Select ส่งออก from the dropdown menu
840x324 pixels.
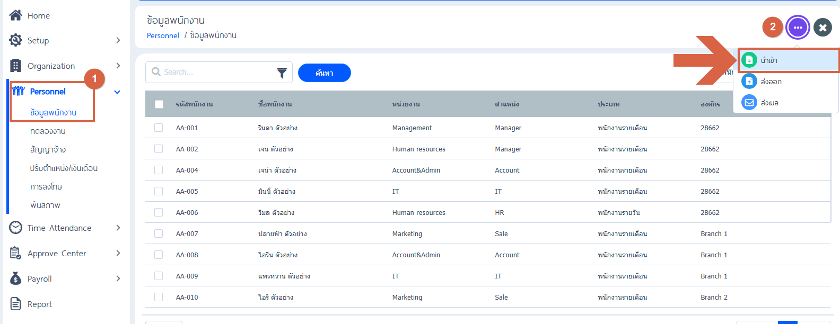click(786, 82)
